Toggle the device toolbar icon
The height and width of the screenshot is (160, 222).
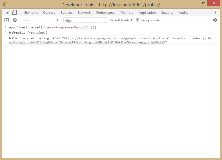(14, 13)
